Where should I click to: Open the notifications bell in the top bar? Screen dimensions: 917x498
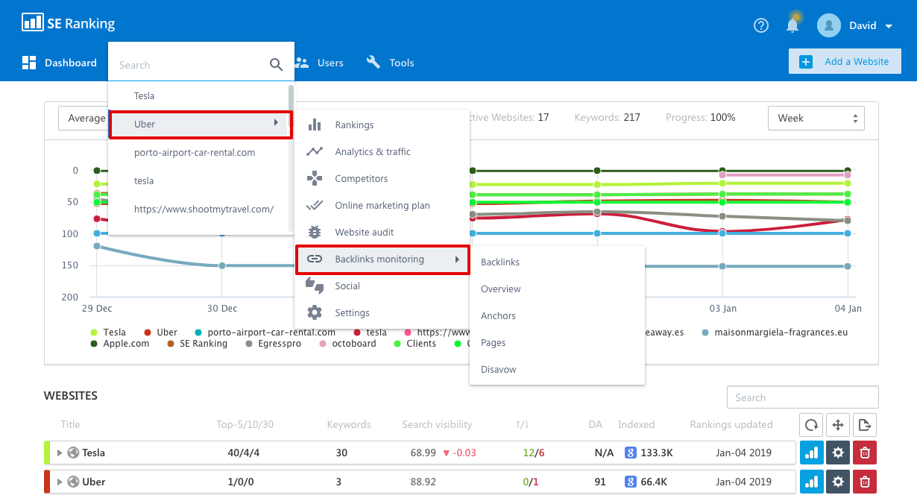[792, 24]
